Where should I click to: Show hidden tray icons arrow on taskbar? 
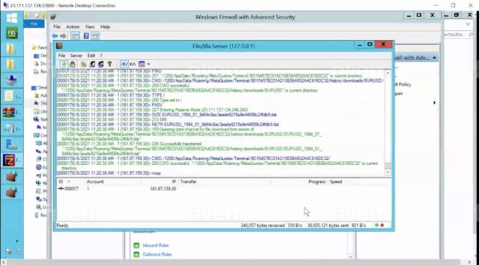17,241
